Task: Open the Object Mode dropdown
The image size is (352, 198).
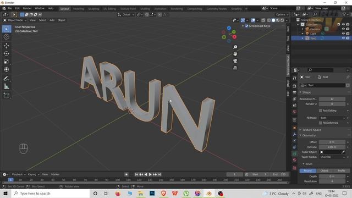Action: pyautogui.click(x=15, y=20)
